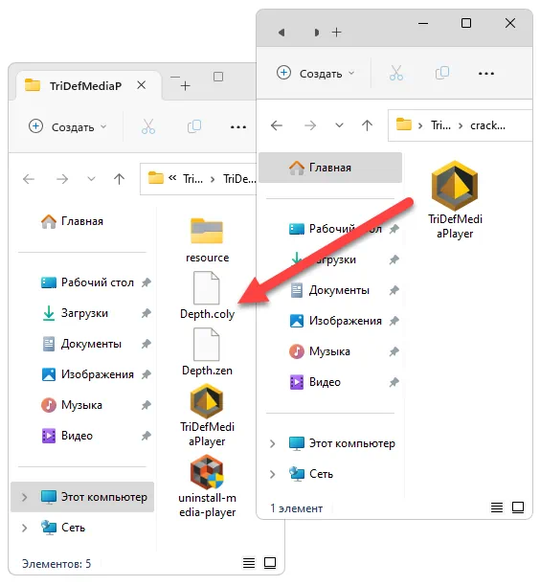Add a new tab in left window
540x586 pixels.
tap(186, 86)
